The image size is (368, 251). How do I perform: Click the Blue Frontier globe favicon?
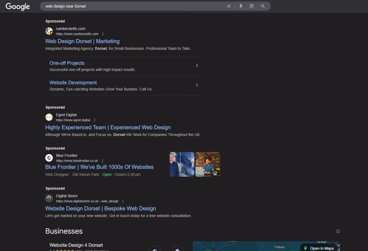point(49,158)
